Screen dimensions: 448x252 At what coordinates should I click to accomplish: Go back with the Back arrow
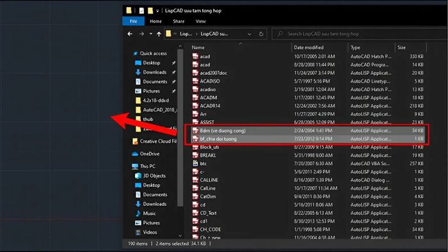point(130,34)
